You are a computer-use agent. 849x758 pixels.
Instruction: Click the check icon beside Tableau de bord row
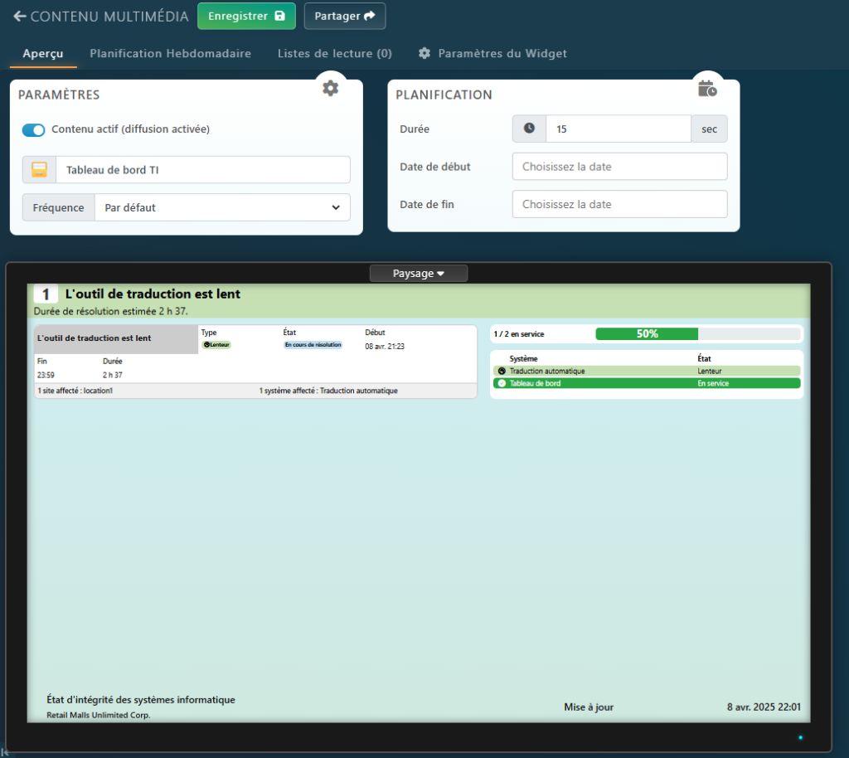(x=502, y=383)
